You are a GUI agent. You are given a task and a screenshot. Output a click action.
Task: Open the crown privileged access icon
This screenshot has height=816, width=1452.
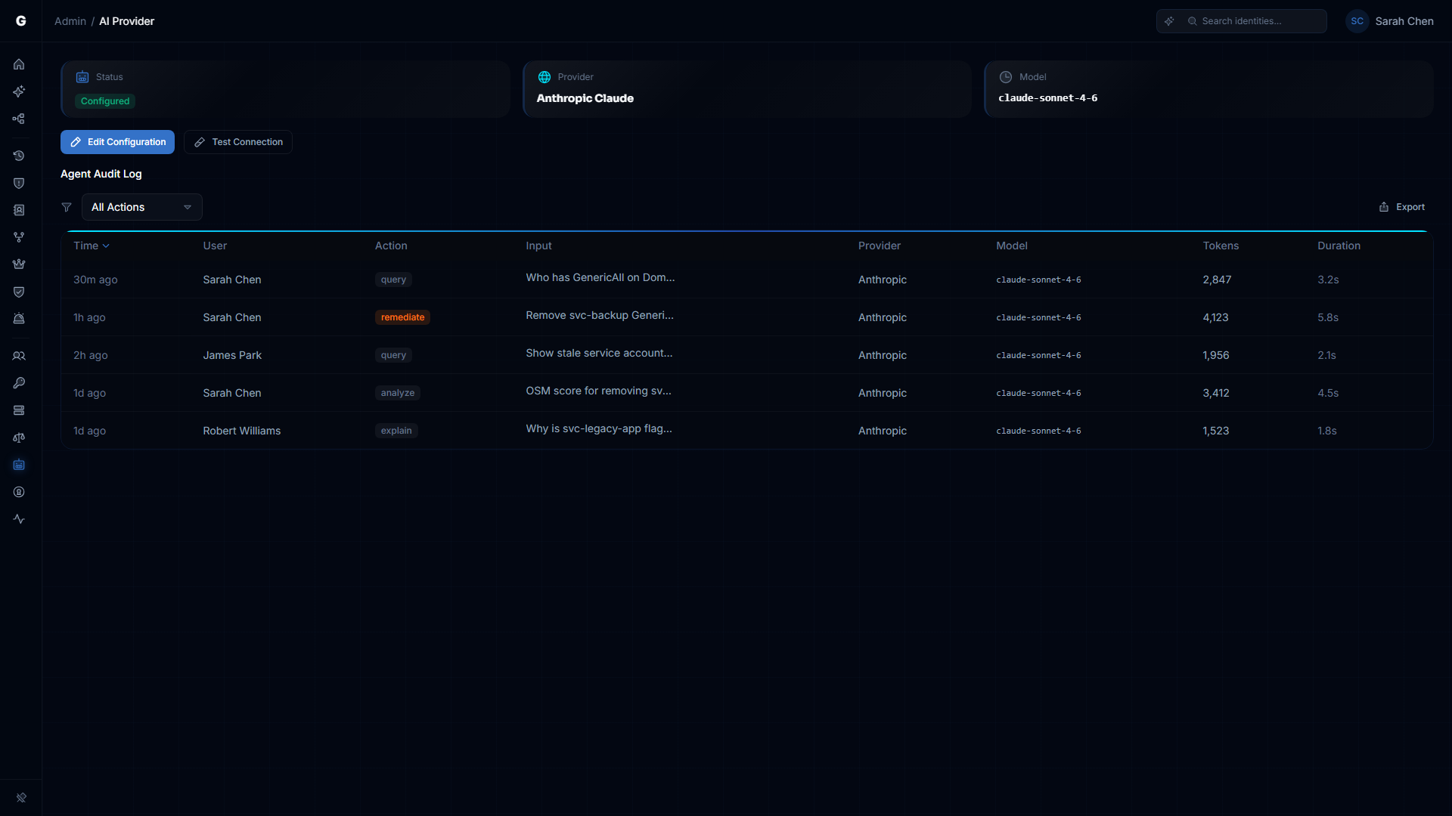[19, 264]
